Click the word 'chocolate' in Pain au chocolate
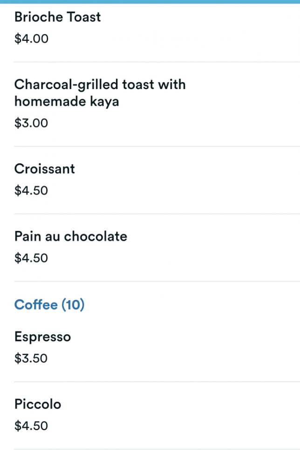Screen dimensions: 300x450 coord(95,236)
